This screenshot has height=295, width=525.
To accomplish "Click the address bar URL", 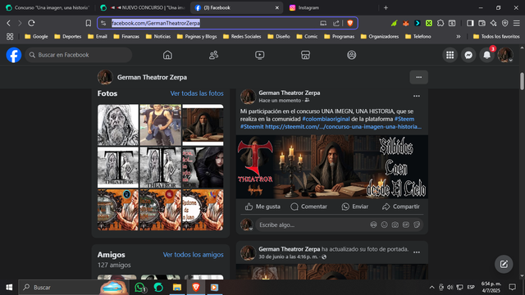I will pyautogui.click(x=156, y=23).
